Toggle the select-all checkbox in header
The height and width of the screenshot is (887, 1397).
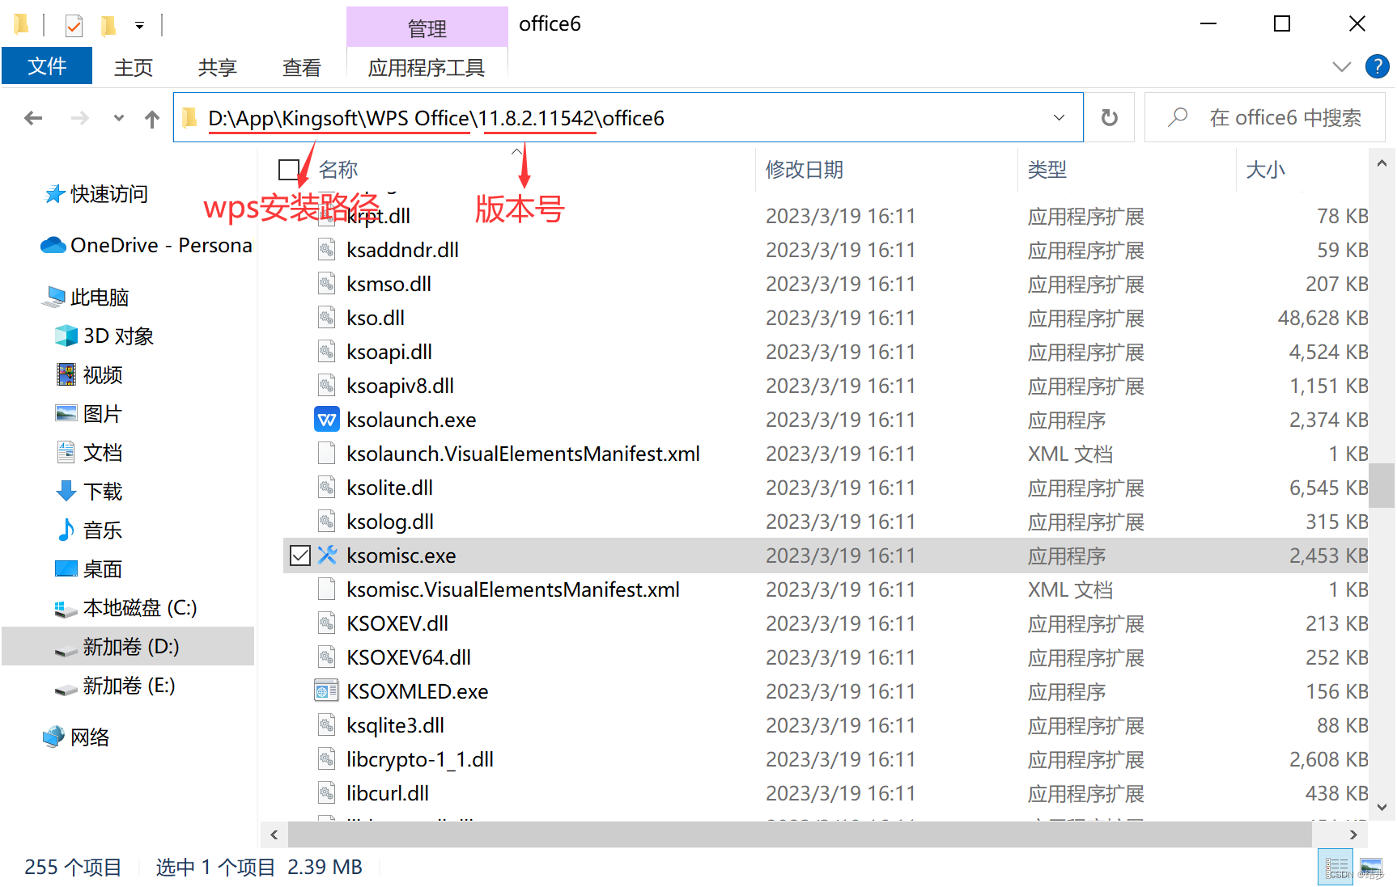(x=289, y=170)
